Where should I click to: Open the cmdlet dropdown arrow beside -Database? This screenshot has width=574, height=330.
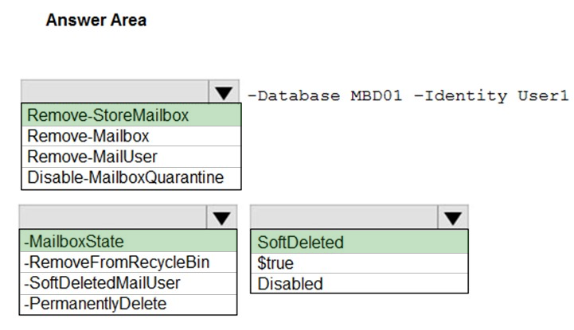pyautogui.click(x=224, y=91)
